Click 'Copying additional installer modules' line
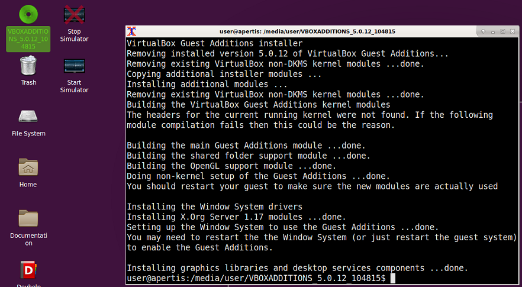Viewport: 522px width, 287px height. coord(224,74)
